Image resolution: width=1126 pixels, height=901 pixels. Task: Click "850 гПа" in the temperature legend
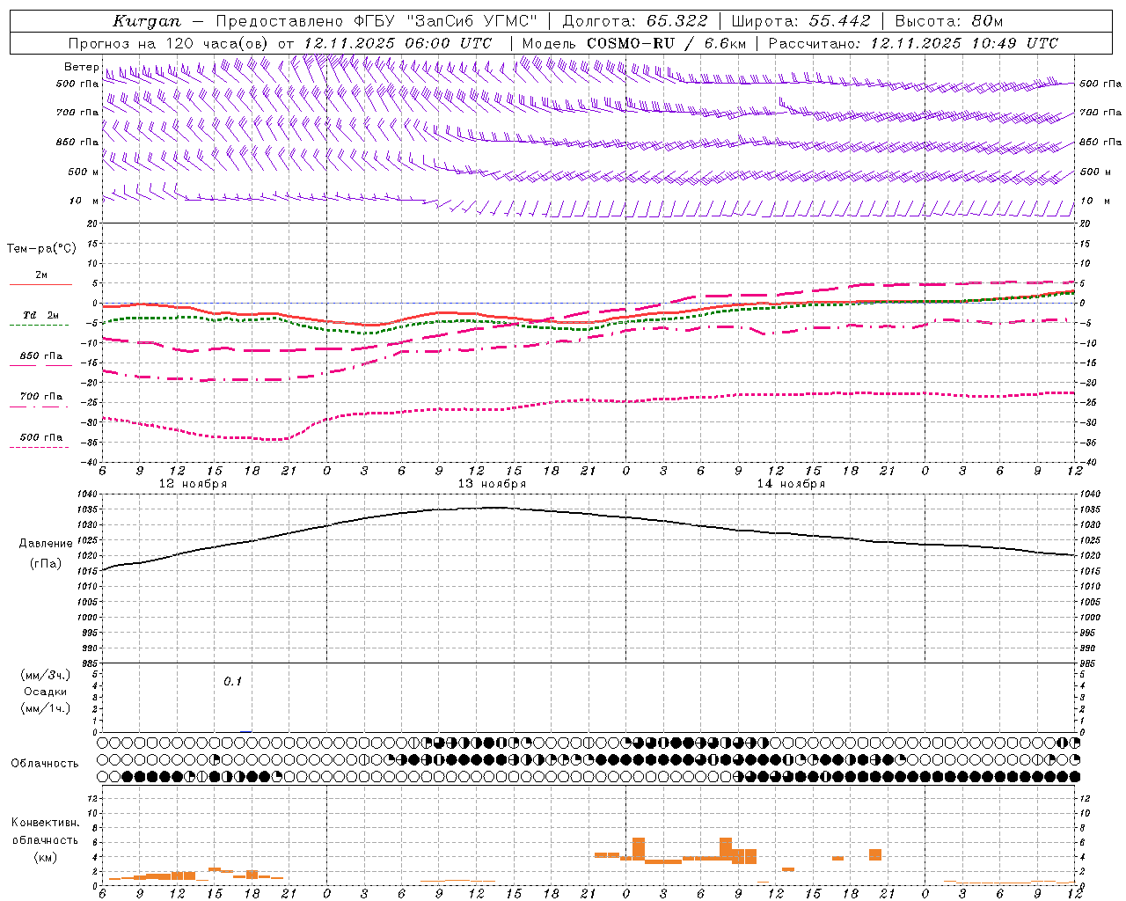(41, 356)
